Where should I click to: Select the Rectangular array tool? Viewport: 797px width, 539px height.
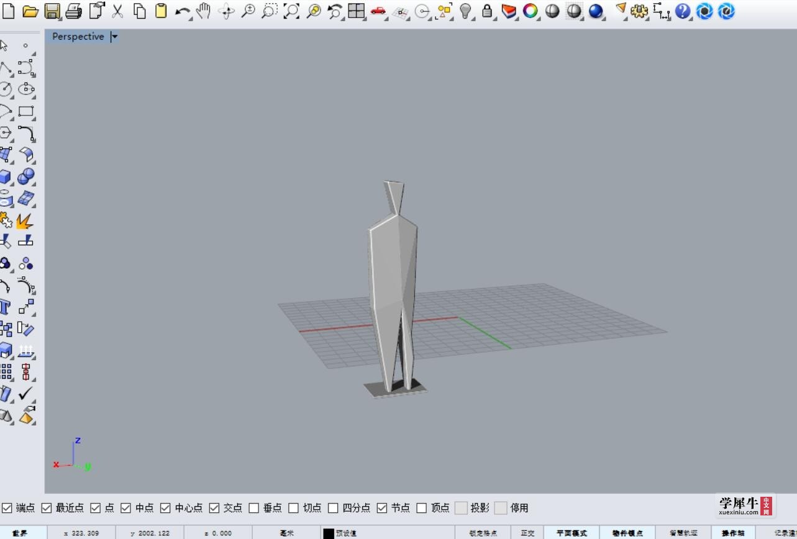(x=6, y=372)
